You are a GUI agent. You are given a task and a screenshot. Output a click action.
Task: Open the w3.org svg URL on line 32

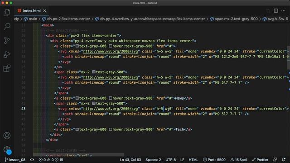pos(111,51)
